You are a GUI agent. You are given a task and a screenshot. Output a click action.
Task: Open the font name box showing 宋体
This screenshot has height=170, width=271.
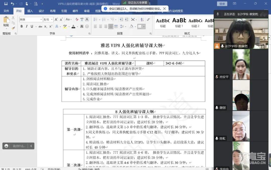(31, 20)
